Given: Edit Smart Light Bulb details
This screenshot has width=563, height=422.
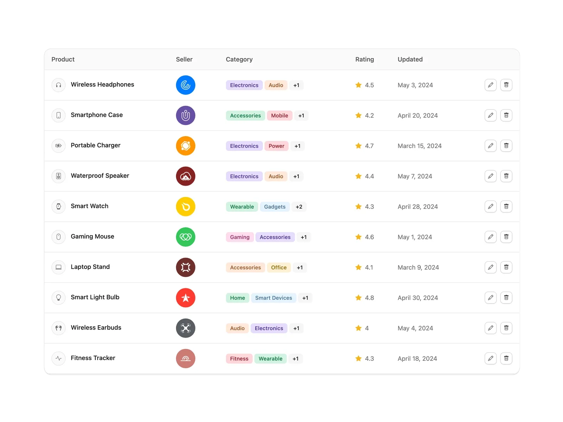Looking at the screenshot, I should click(x=491, y=298).
